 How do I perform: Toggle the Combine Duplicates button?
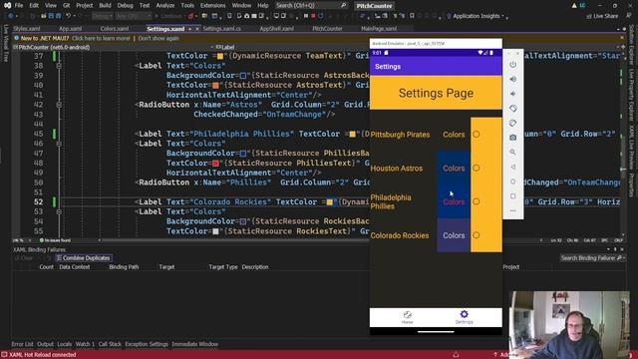(x=83, y=258)
